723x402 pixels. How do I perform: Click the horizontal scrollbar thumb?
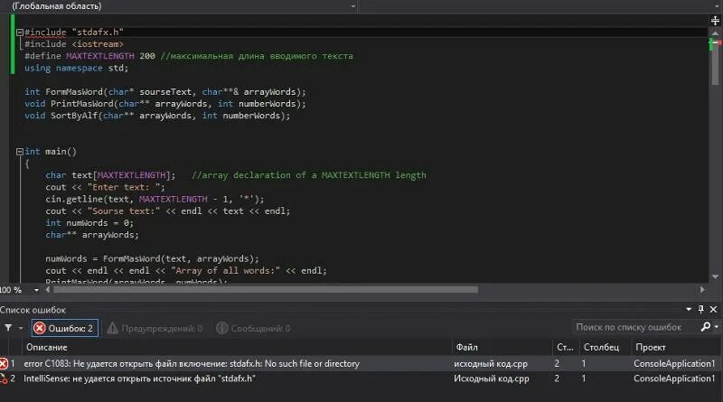point(266,289)
